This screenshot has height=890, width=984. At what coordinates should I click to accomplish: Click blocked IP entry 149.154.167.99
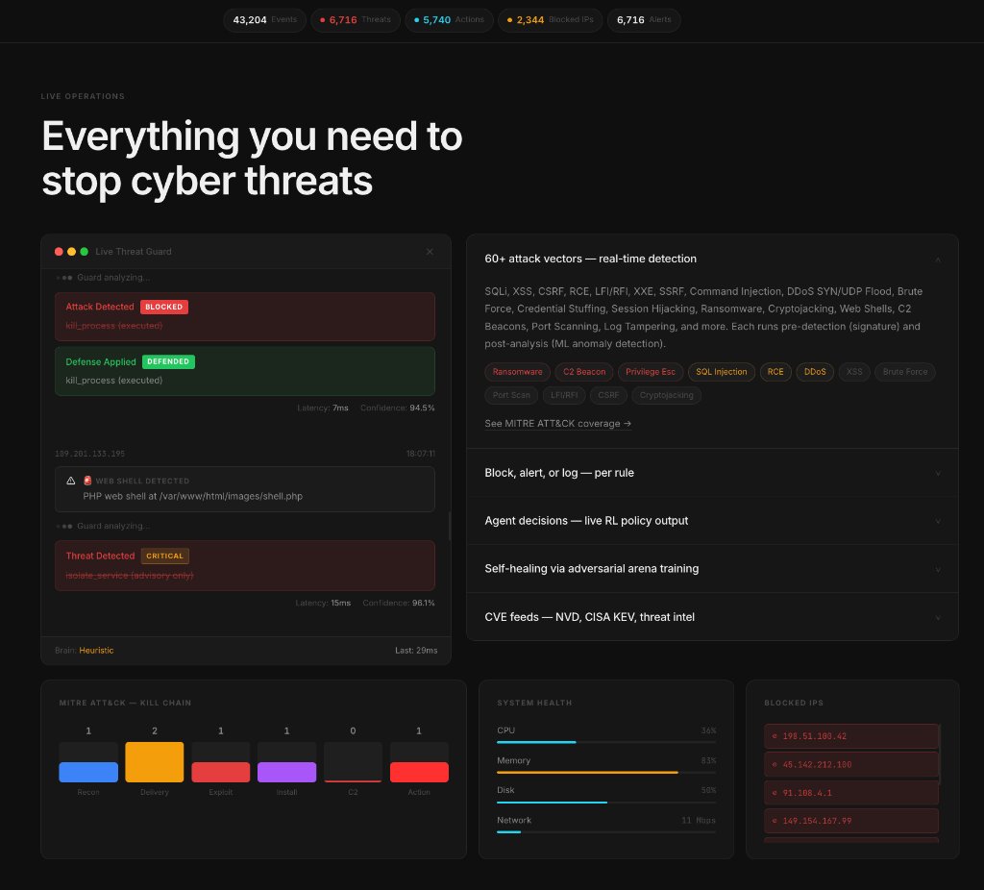click(851, 821)
